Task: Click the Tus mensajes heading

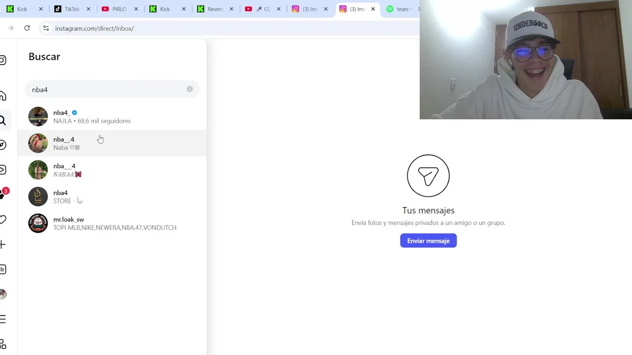Action: coord(428,211)
